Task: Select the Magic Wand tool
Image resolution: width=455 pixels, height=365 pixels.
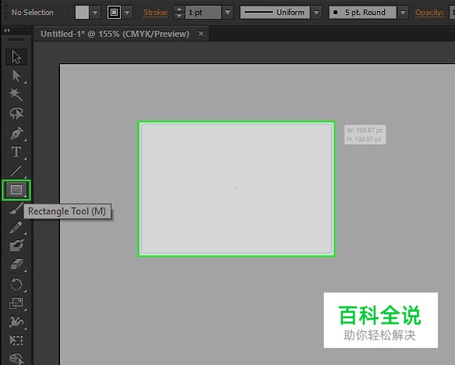Action: coord(16,95)
